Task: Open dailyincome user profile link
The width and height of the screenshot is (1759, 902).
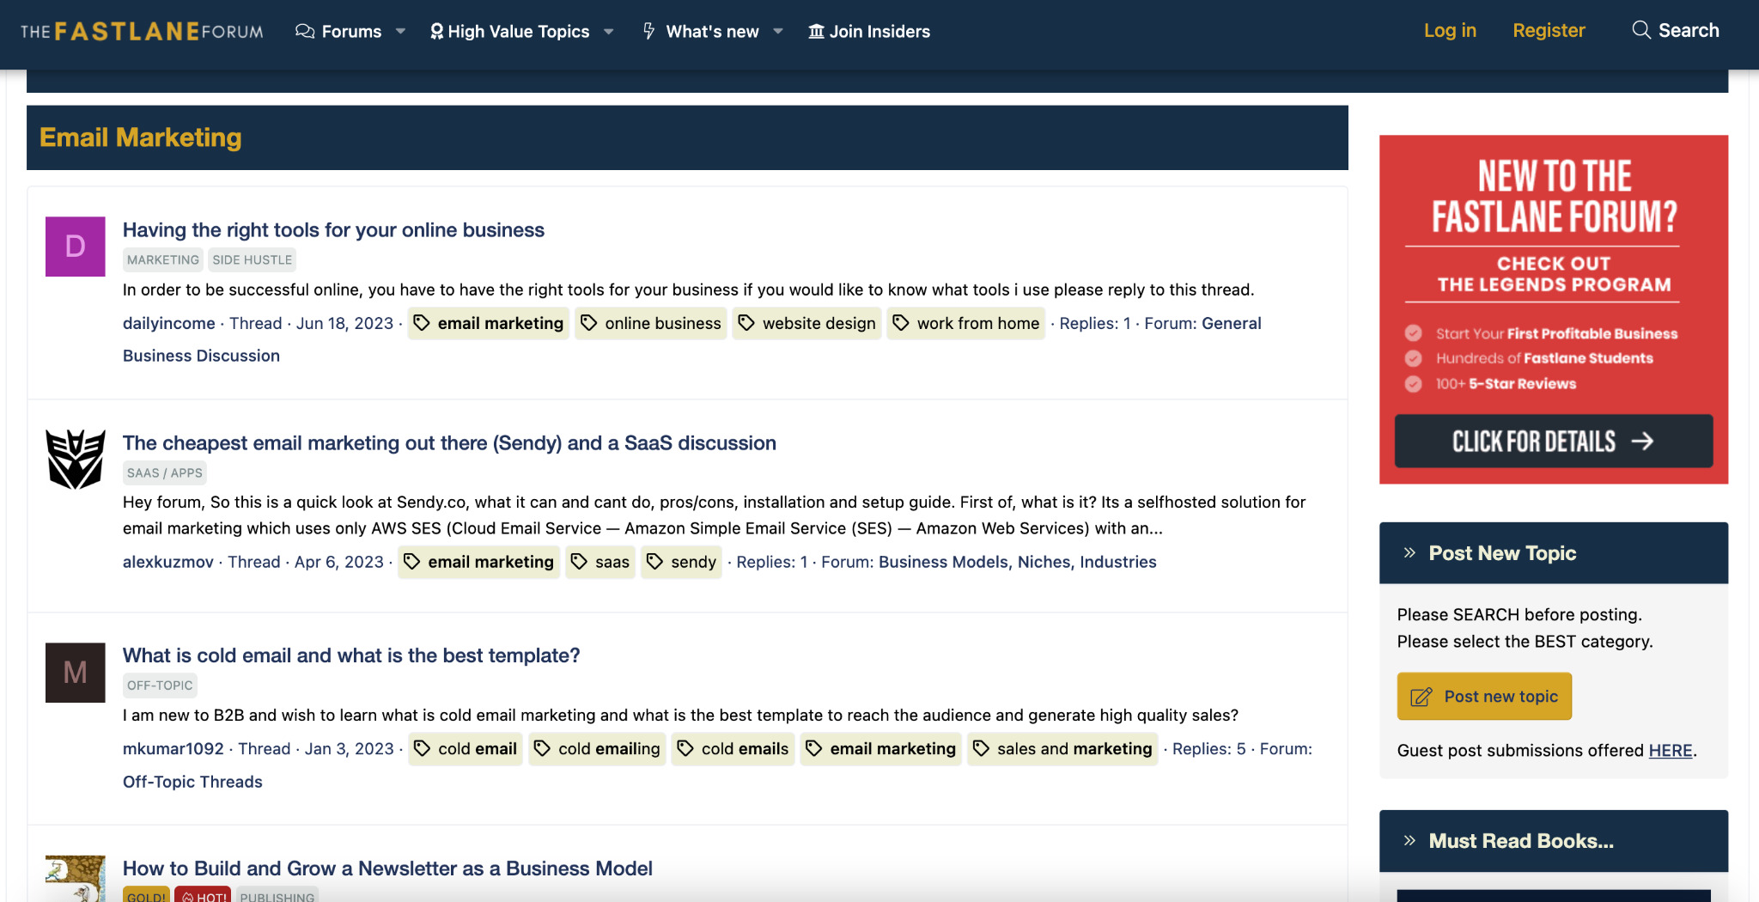Action: (169, 323)
